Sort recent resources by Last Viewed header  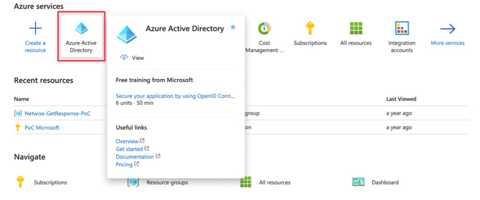click(401, 99)
